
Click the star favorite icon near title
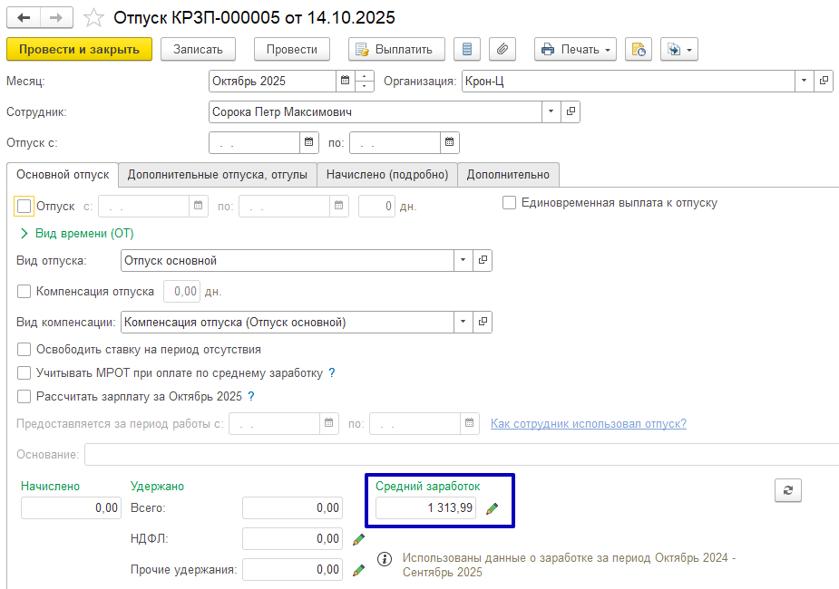coord(93,18)
